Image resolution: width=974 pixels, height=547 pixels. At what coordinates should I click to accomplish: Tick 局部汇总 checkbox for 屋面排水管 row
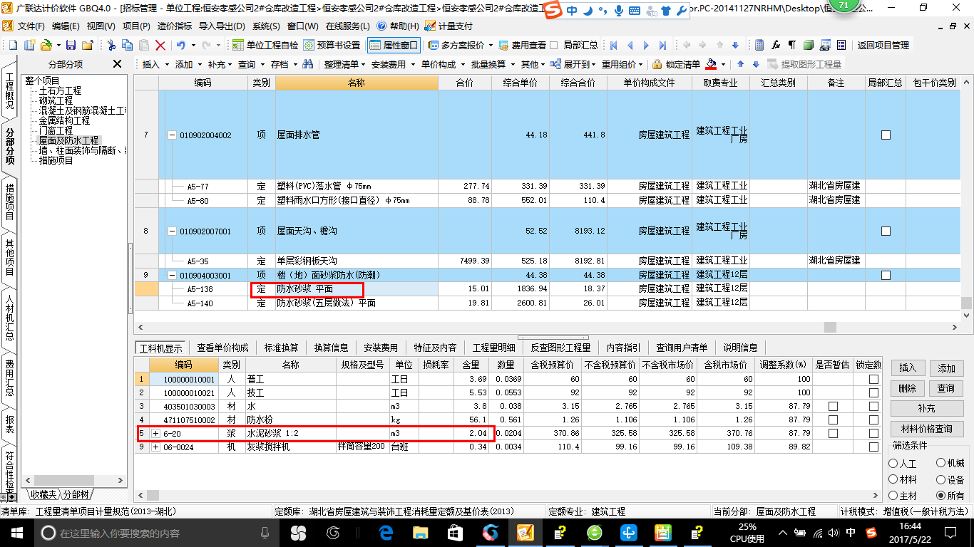pyautogui.click(x=886, y=135)
